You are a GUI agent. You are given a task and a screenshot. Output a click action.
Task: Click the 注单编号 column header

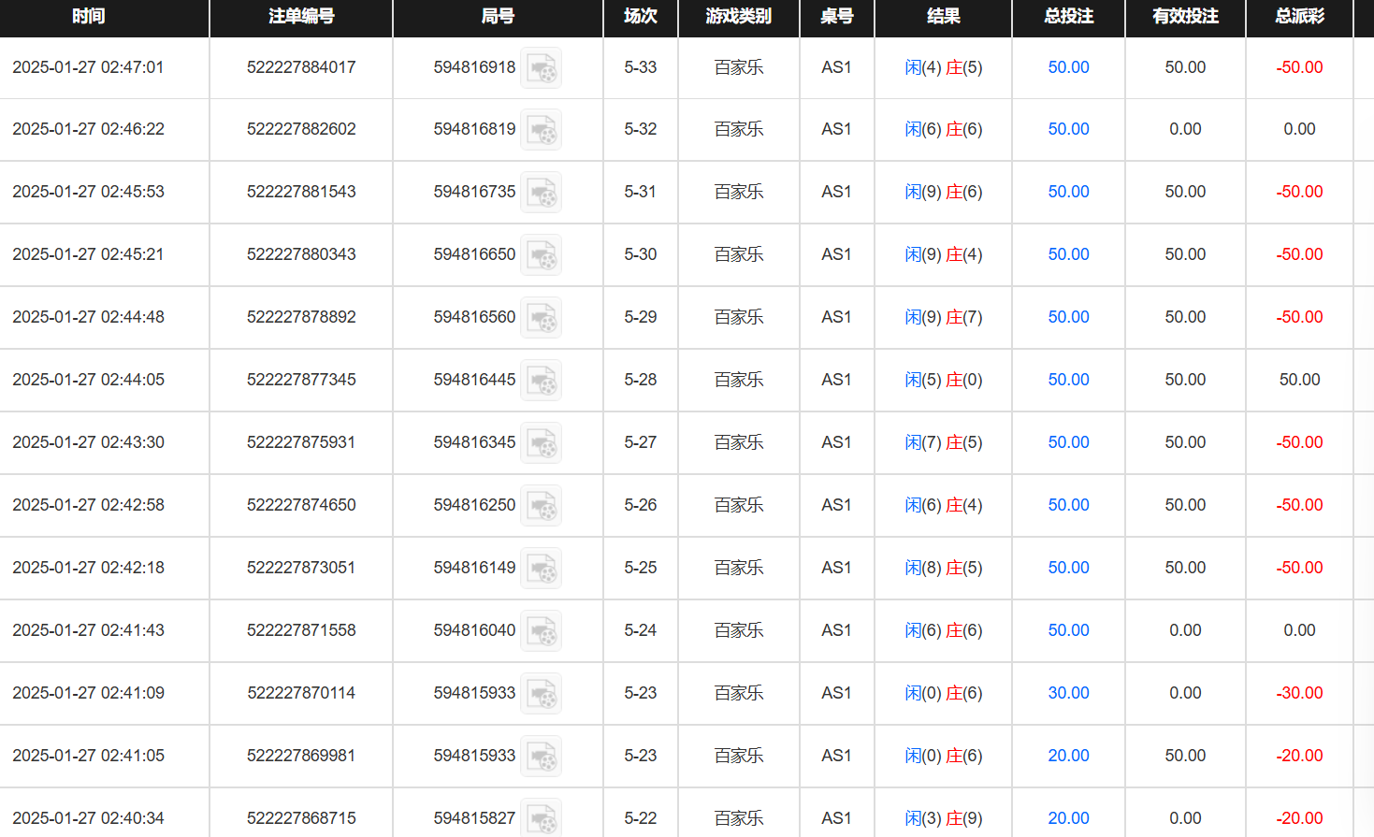pyautogui.click(x=301, y=17)
